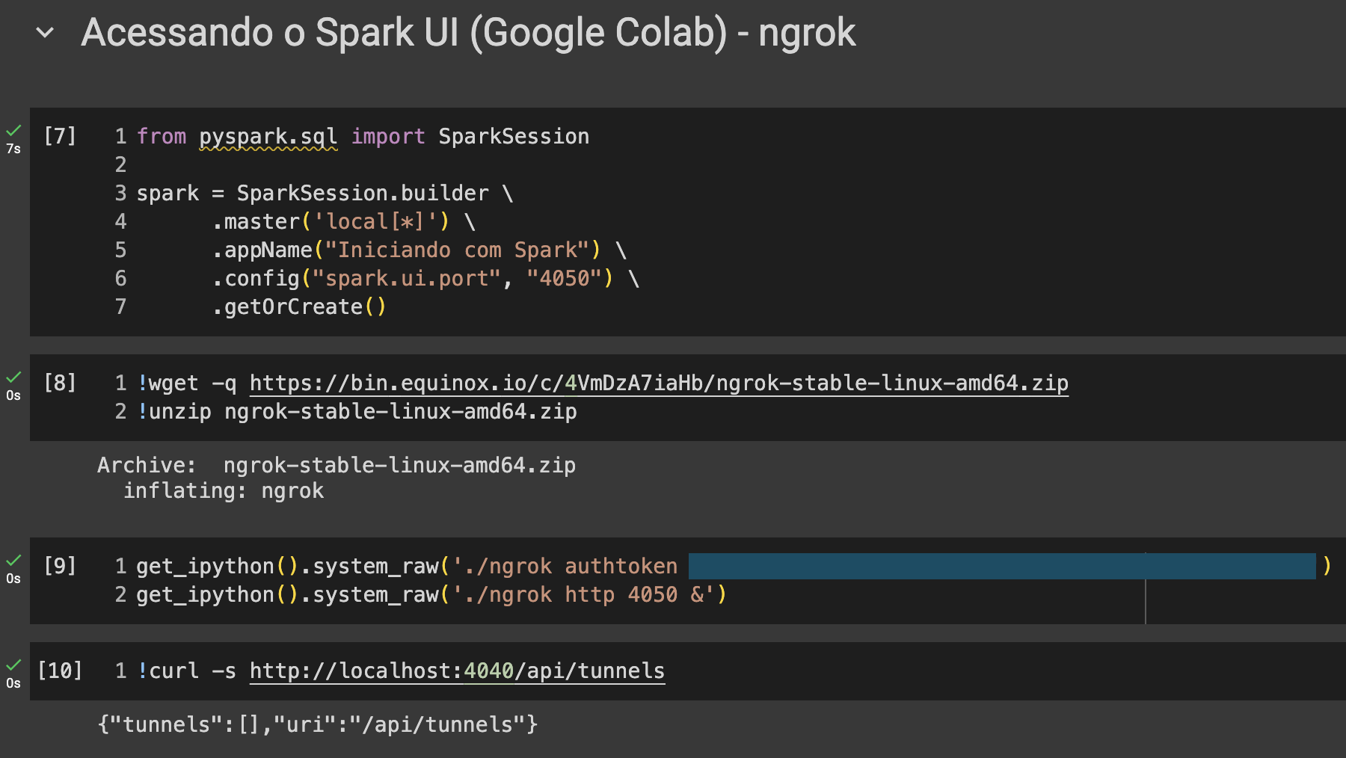Open the bin.equinox.io ngrok zip link

[659, 383]
